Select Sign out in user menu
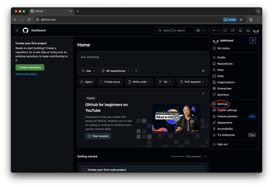Screen dimensions: 273x187 coord(234,144)
